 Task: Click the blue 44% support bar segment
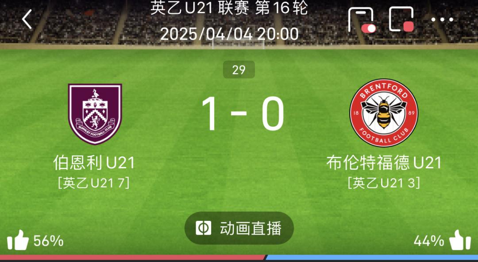(372, 258)
